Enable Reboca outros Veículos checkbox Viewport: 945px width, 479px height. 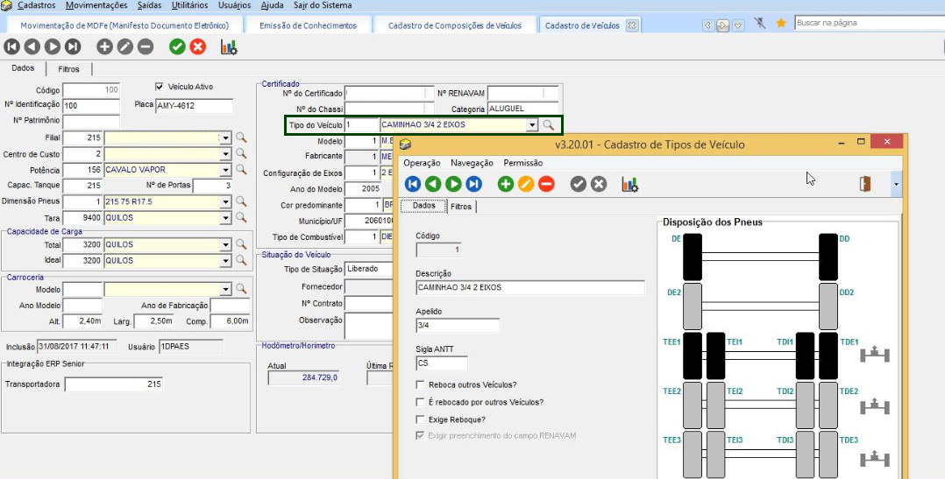coord(422,385)
